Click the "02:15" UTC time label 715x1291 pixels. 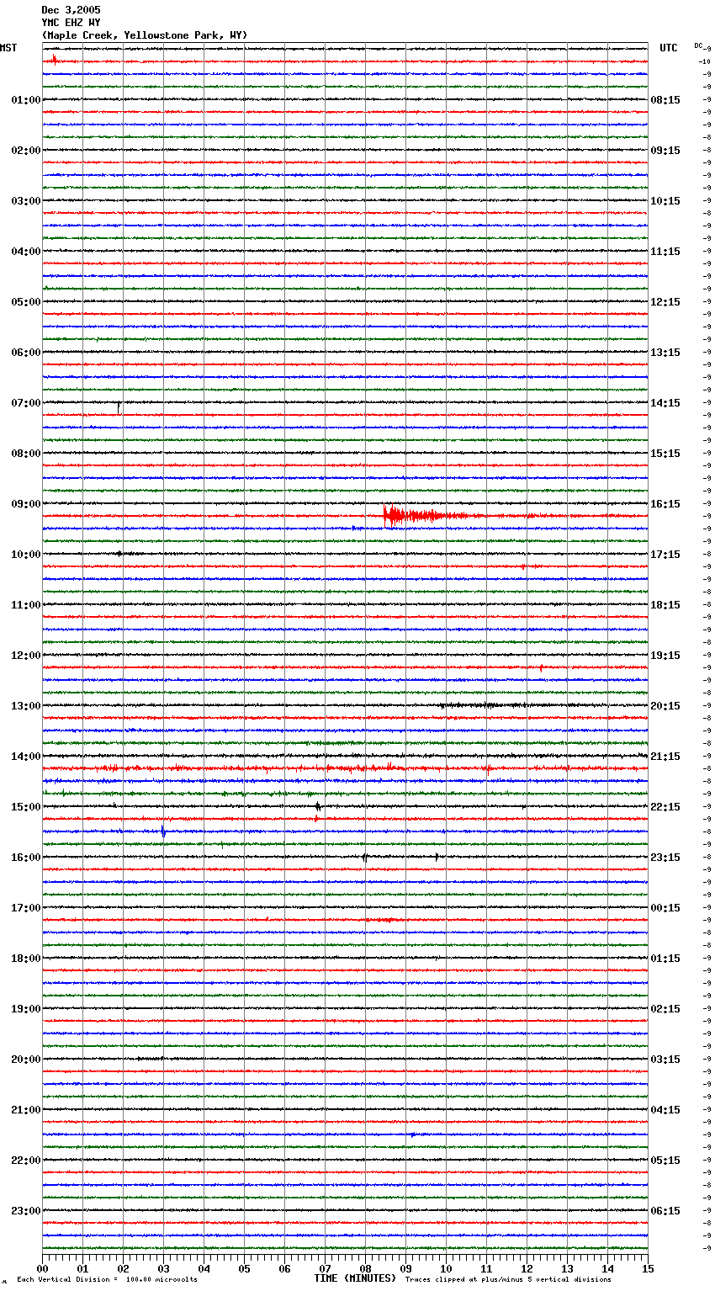[665, 1009]
